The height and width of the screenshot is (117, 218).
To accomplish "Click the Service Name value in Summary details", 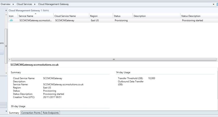I will point(63,84).
